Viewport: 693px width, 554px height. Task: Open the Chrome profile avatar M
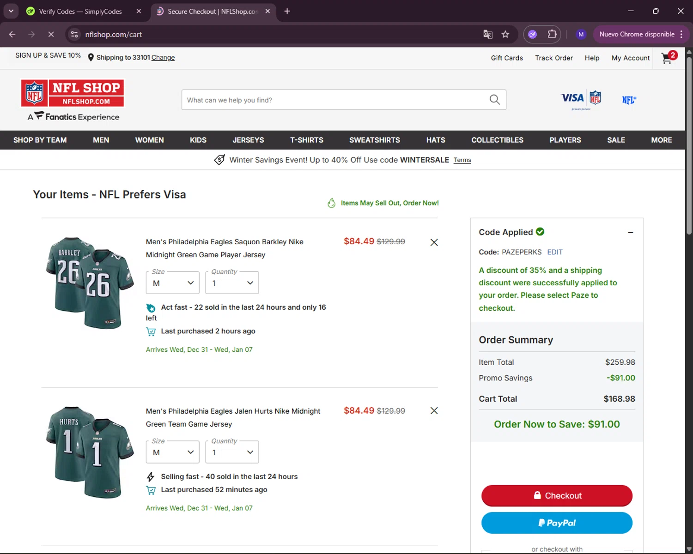581,34
